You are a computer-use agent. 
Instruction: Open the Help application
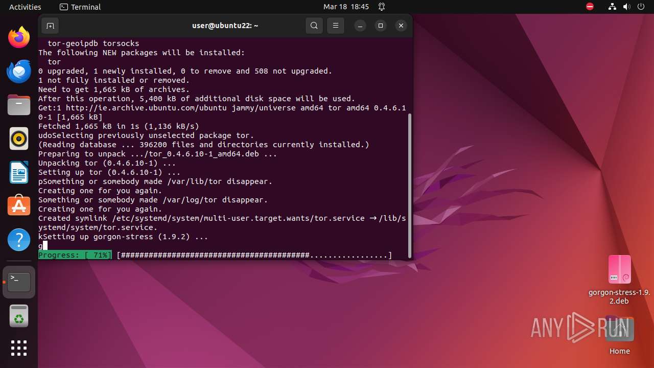coord(19,239)
